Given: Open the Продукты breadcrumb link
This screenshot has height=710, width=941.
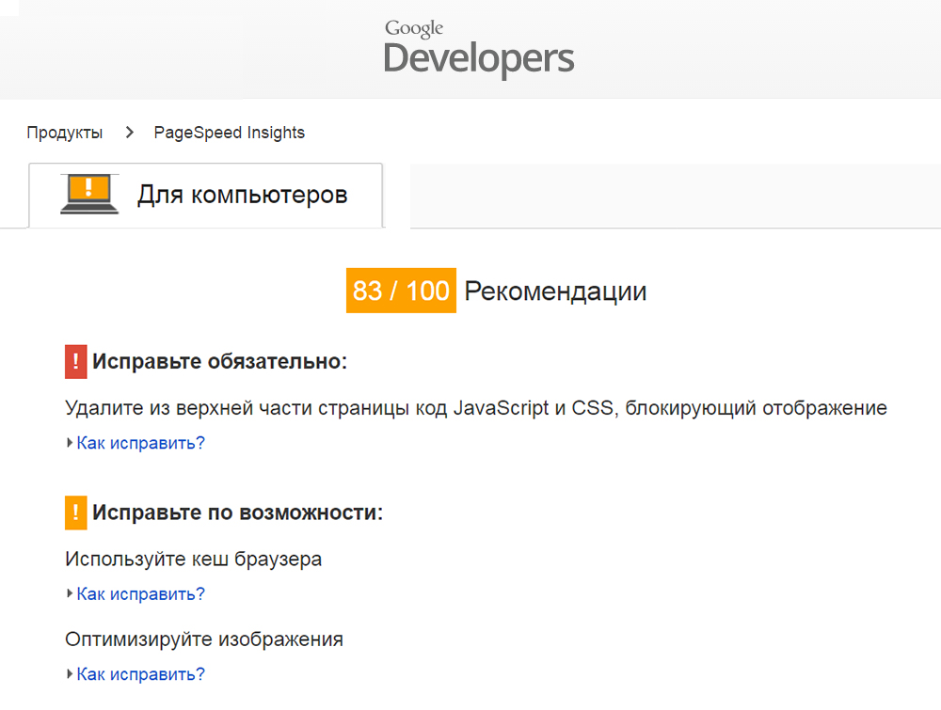Looking at the screenshot, I should click(x=65, y=133).
